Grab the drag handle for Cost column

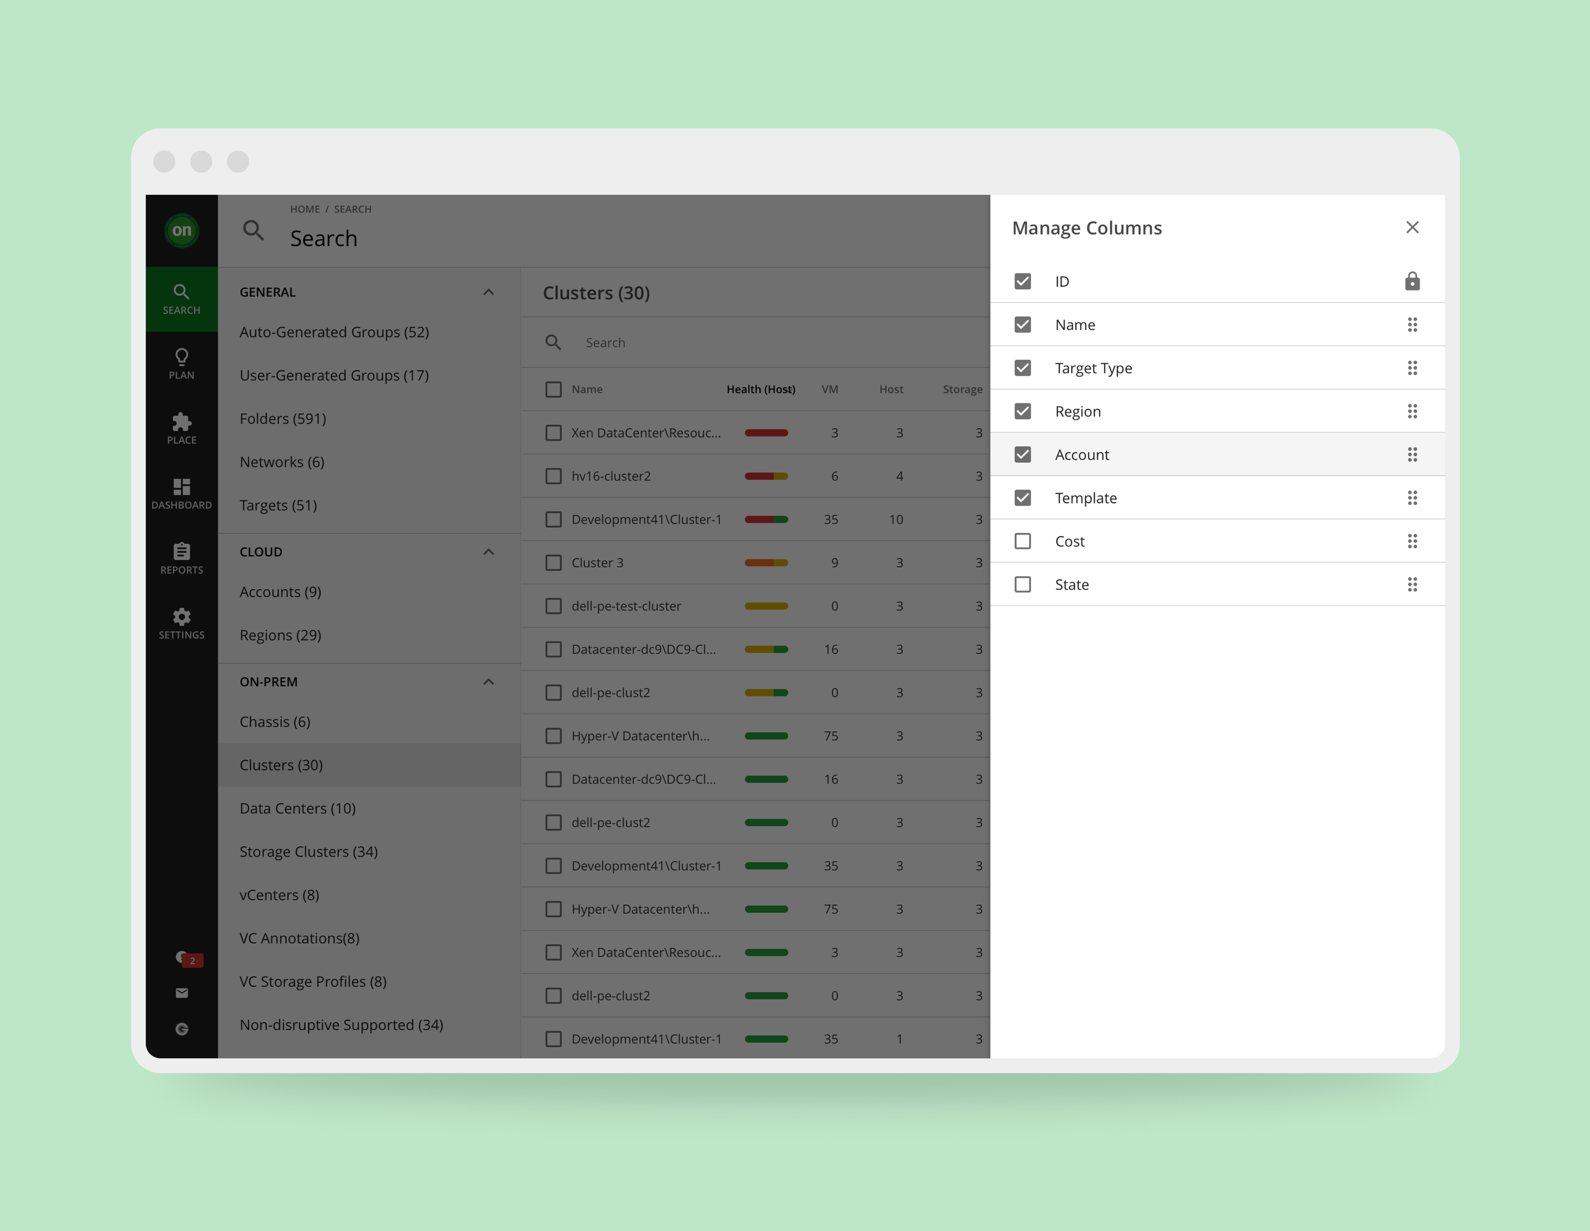coord(1413,541)
